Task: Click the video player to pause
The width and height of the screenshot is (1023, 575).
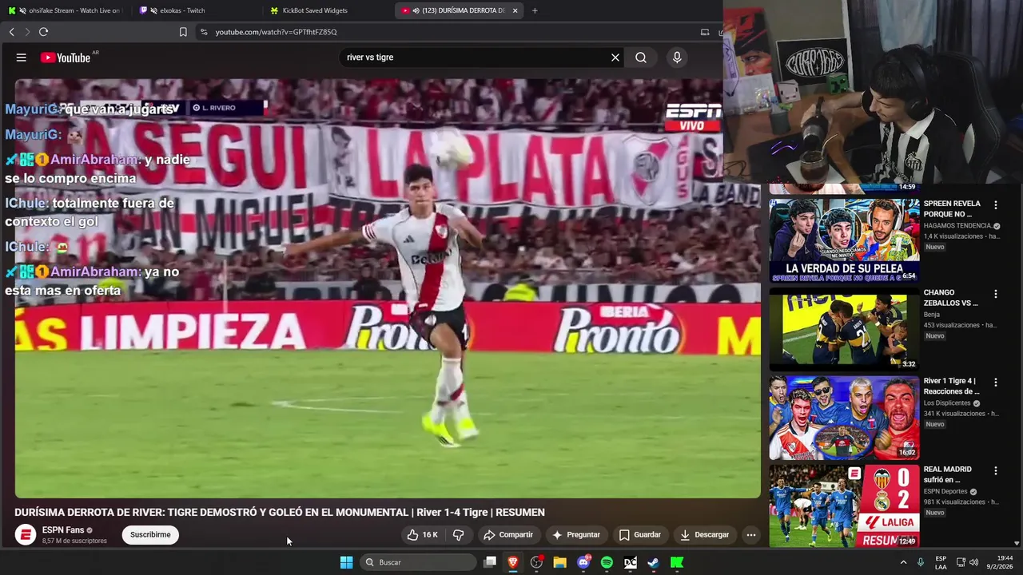Action: point(388,288)
